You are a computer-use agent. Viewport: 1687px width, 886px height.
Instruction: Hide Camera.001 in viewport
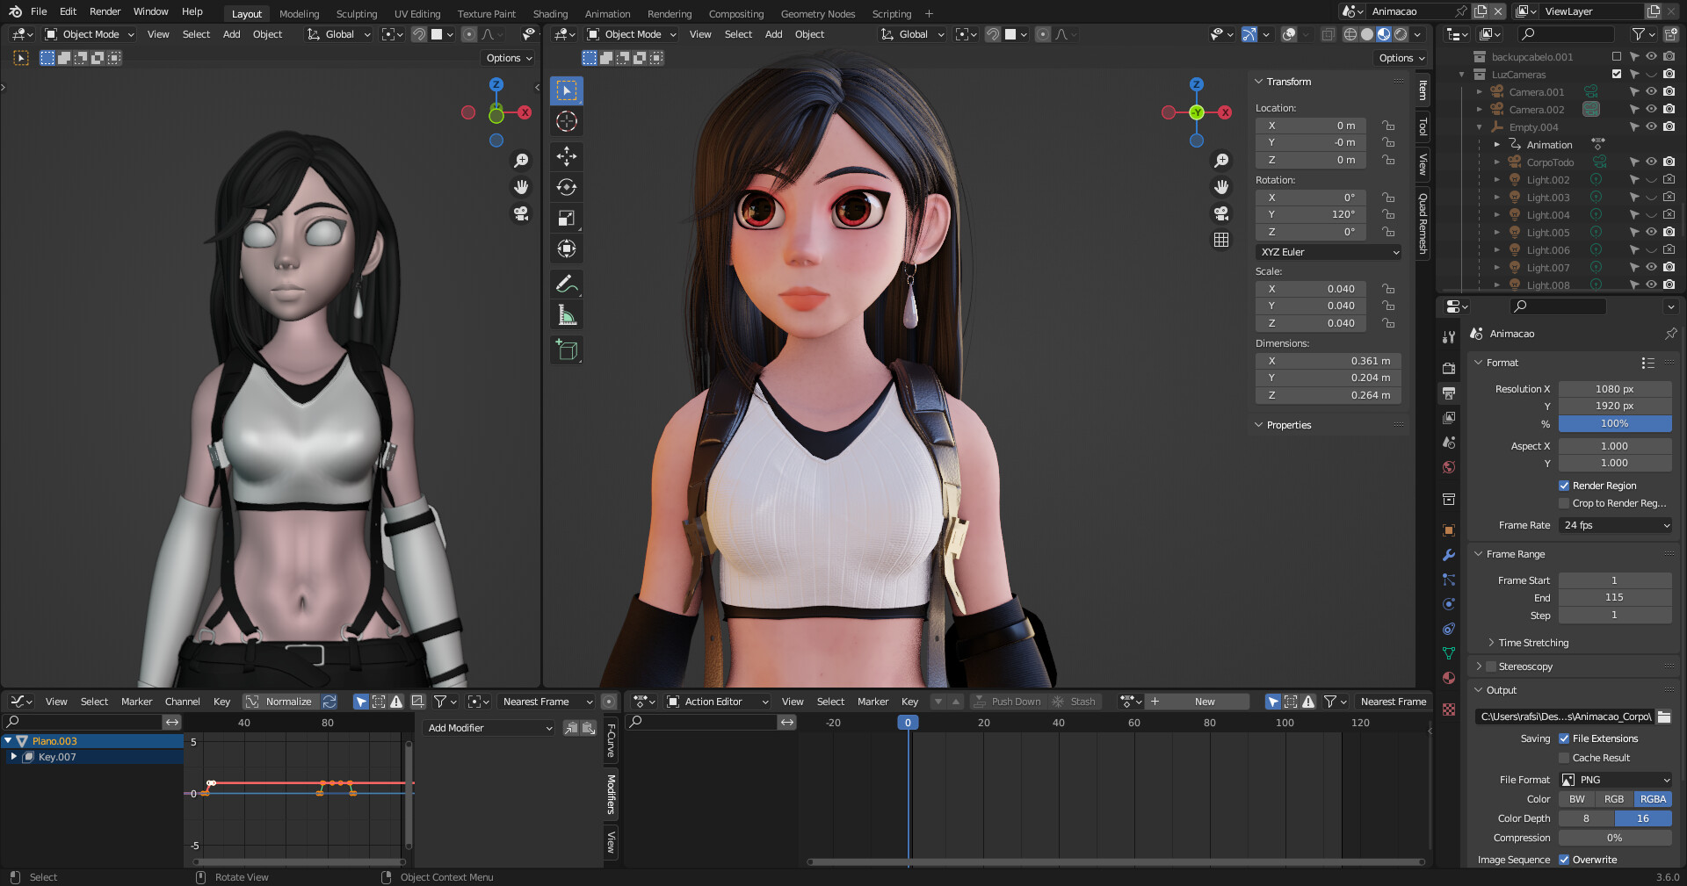[x=1651, y=91]
